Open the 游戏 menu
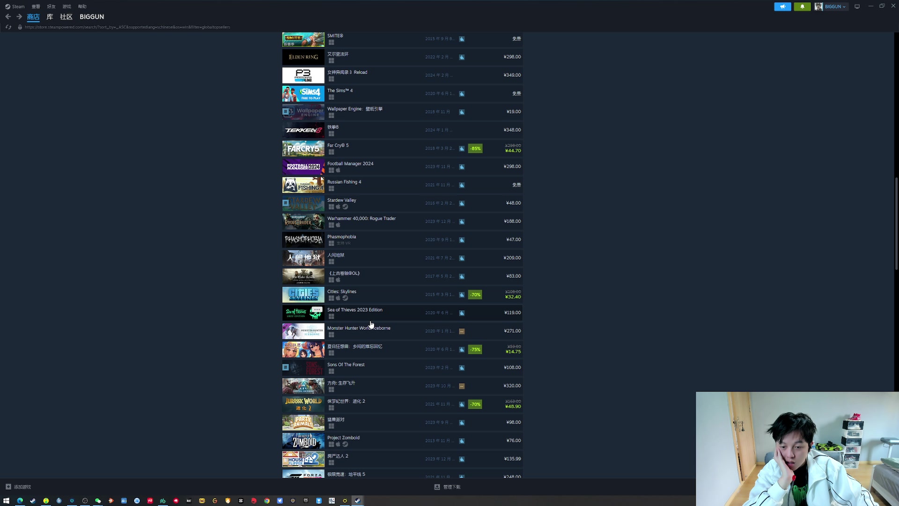This screenshot has height=506, width=899. coord(66,7)
